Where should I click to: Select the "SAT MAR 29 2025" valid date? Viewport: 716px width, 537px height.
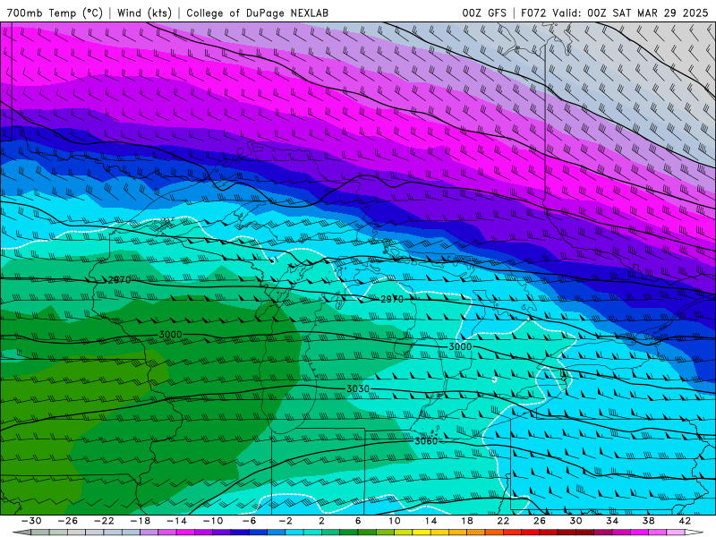pos(661,13)
